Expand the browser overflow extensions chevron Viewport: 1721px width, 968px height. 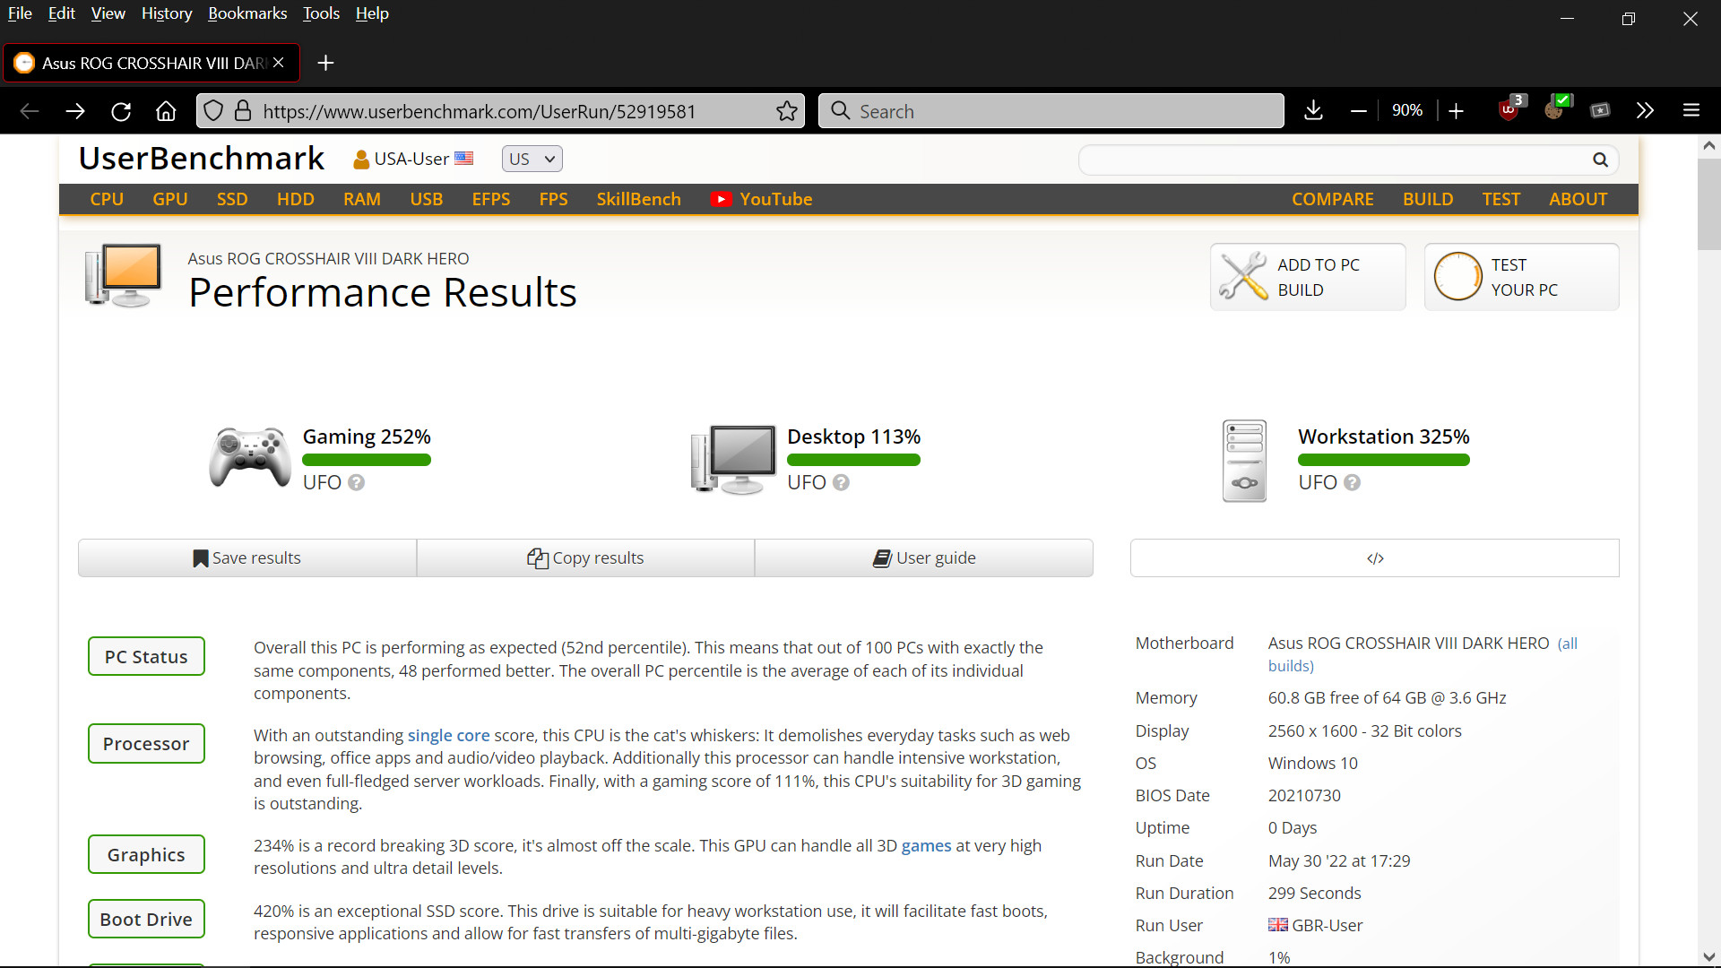point(1645,110)
